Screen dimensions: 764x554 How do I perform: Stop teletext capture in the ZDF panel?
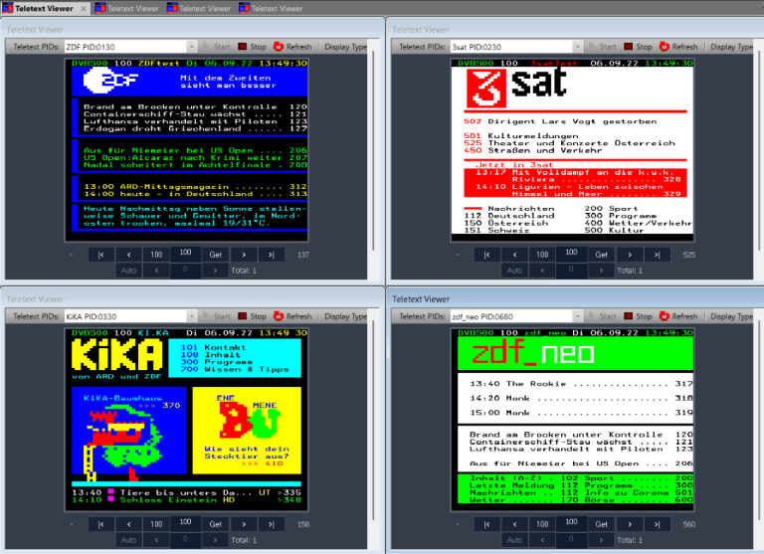tap(253, 47)
